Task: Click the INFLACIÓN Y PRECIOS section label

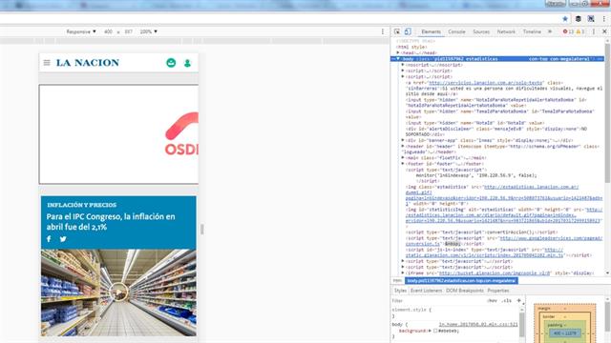Action: point(82,205)
